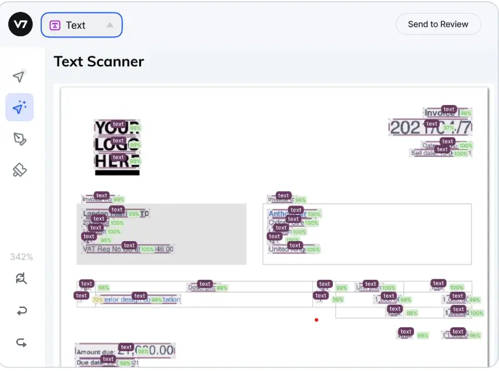Image resolution: width=499 pixels, height=371 pixels.
Task: Click the V7 logo icon
Action: point(21,24)
